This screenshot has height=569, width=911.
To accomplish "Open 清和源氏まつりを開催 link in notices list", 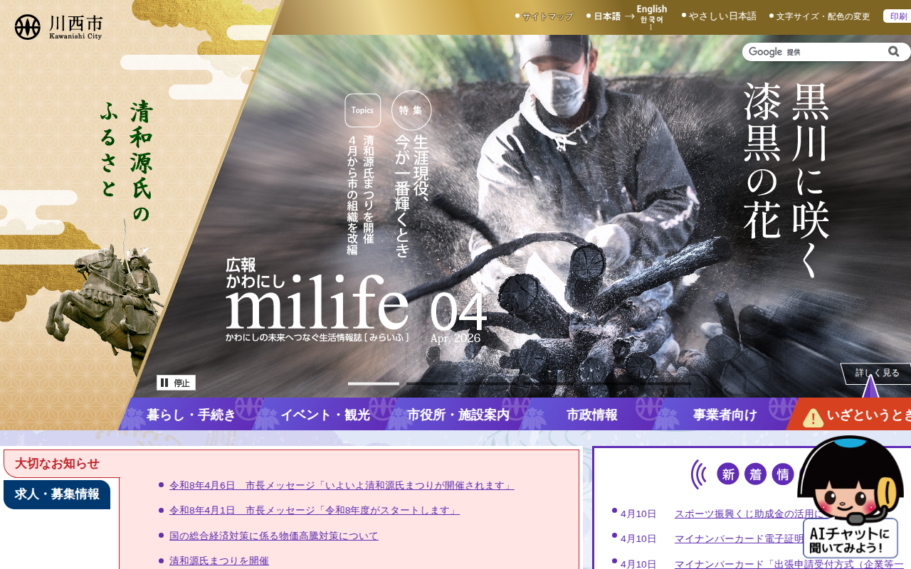I will tap(219, 560).
